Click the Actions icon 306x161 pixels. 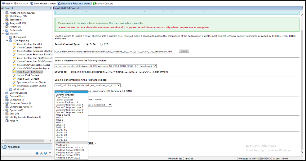click(x=7, y=27)
